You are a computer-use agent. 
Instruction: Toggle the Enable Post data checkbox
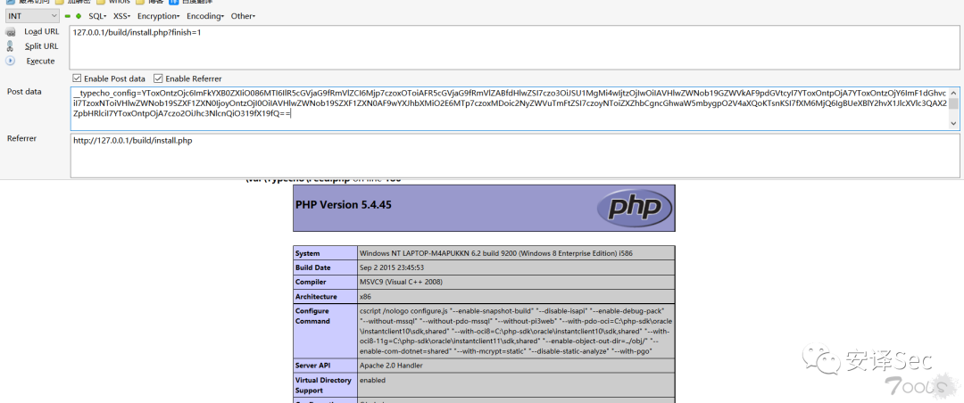[77, 78]
